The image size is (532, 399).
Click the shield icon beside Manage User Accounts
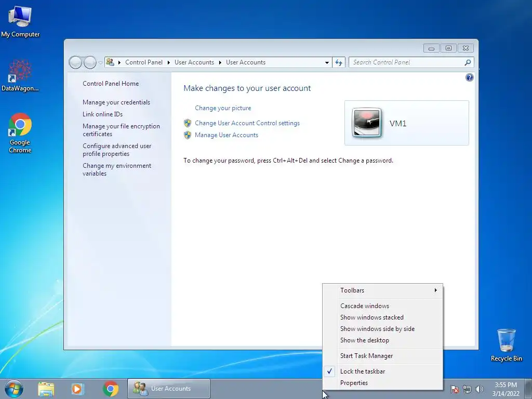[x=188, y=135]
